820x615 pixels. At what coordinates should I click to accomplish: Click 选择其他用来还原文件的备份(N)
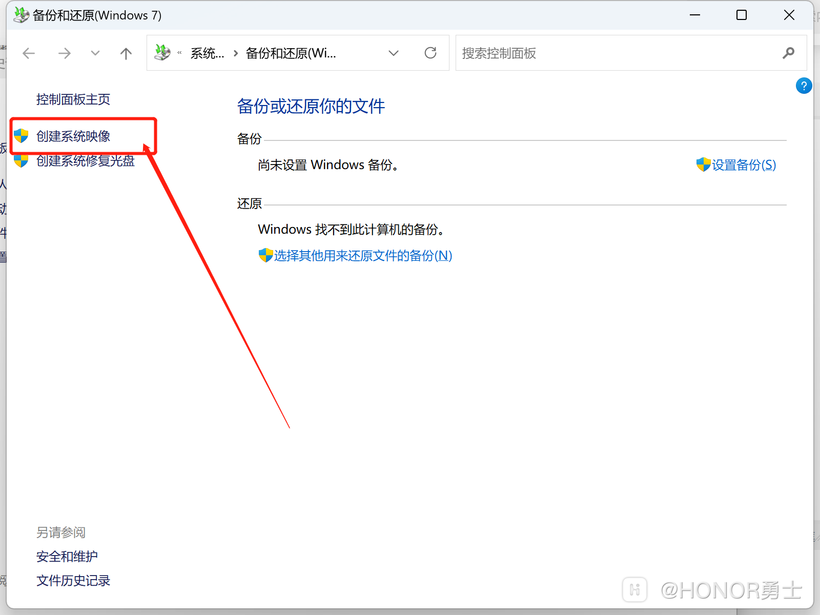coord(362,255)
